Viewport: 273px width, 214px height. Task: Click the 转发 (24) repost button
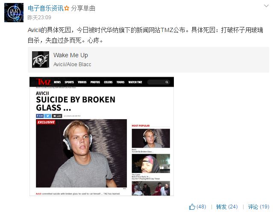[227, 207]
